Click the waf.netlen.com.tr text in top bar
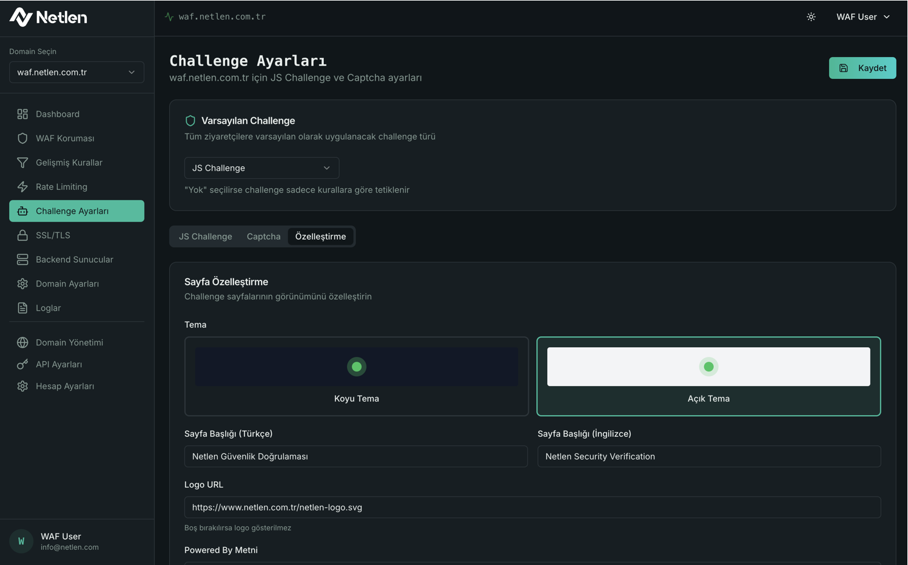908x565 pixels. click(x=222, y=17)
